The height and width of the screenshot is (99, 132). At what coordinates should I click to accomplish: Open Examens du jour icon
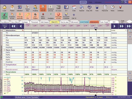[12, 16]
